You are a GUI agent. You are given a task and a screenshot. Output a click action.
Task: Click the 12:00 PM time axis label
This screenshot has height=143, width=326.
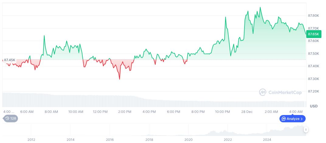pos(100,112)
